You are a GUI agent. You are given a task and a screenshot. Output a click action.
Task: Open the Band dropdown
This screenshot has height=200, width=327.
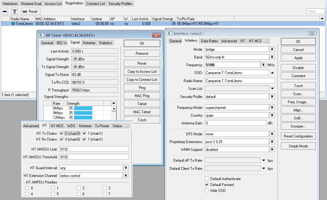pyautogui.click(x=272, y=57)
